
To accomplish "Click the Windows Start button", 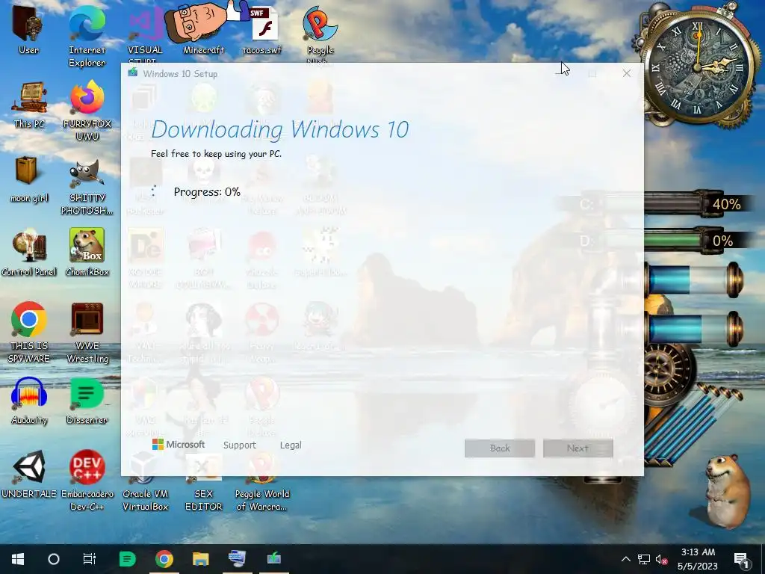I will [x=18, y=559].
